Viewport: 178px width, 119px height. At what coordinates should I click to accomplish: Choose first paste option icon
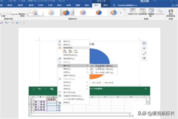[x=65, y=51]
